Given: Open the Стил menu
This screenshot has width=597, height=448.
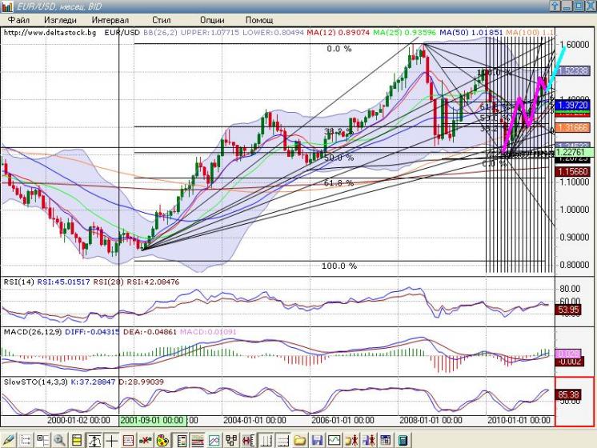Looking at the screenshot, I should pyautogui.click(x=161, y=20).
